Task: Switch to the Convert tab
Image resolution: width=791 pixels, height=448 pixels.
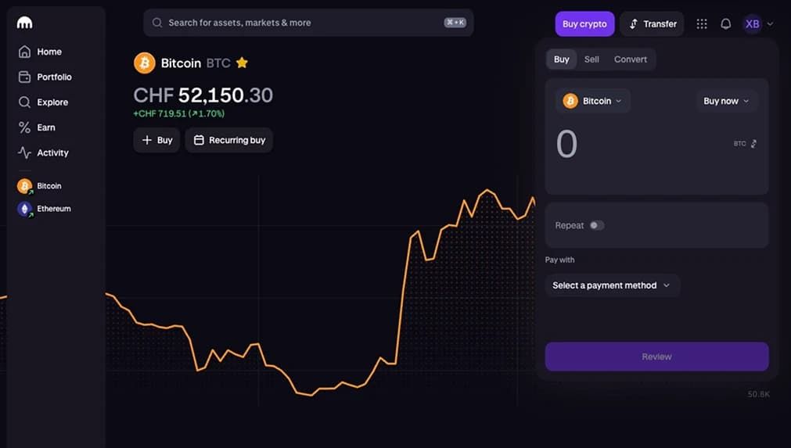Action: 630,59
